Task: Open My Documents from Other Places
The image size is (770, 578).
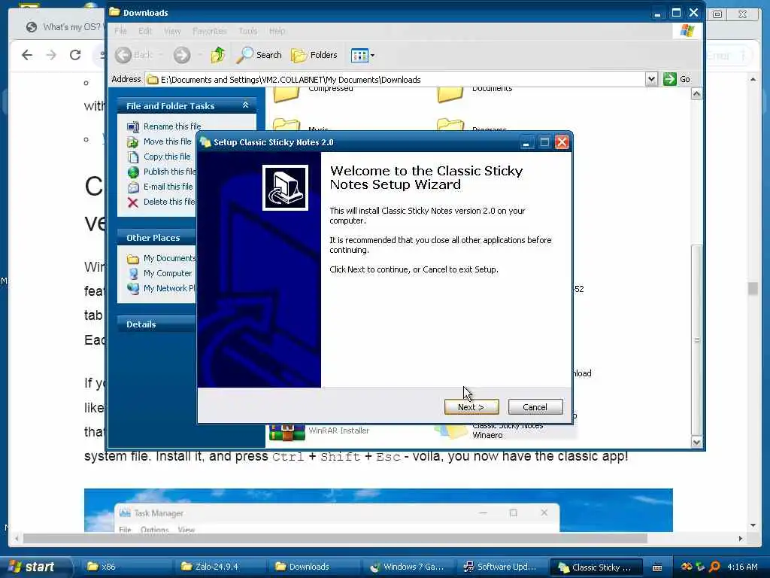Action: coord(169,258)
